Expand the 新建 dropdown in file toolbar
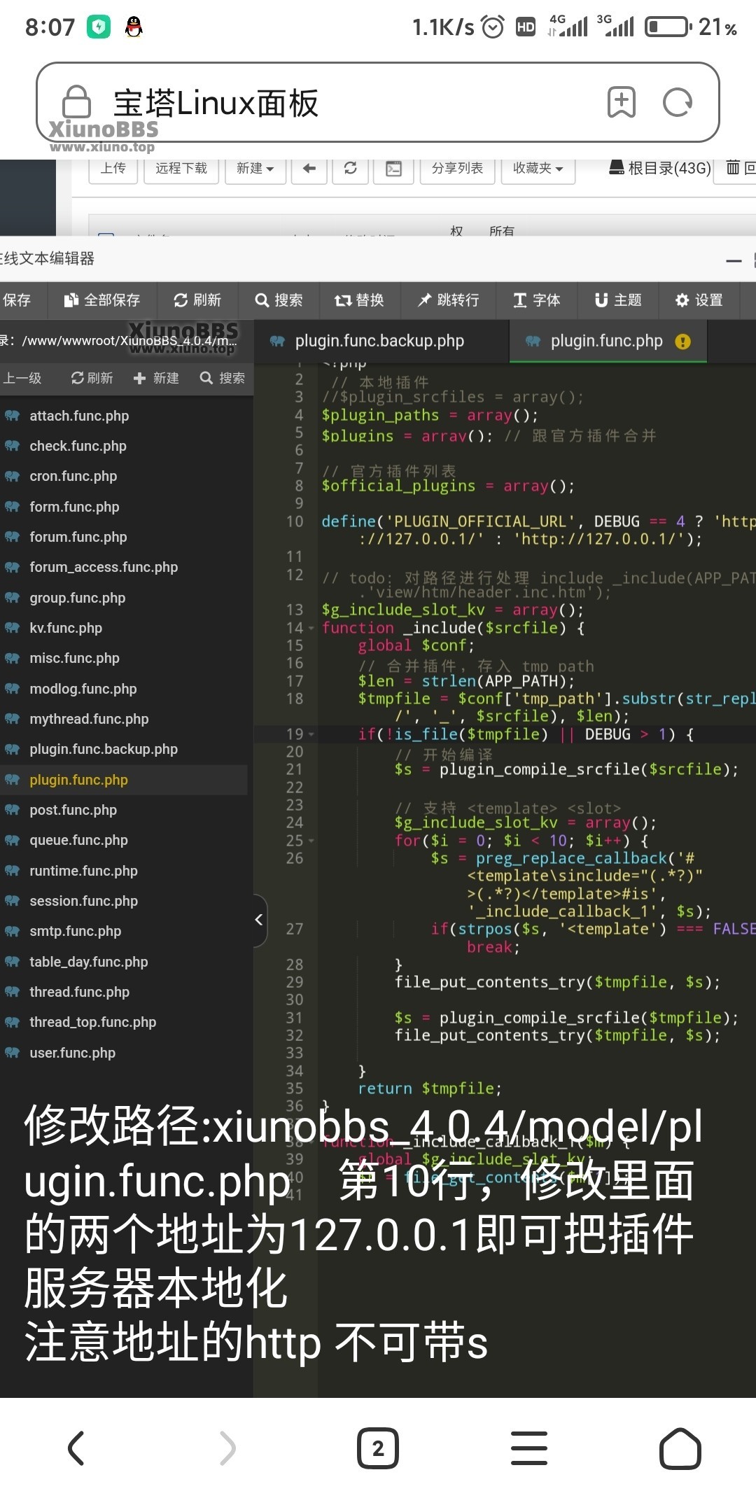Viewport: 756px width, 1512px height. tap(255, 168)
